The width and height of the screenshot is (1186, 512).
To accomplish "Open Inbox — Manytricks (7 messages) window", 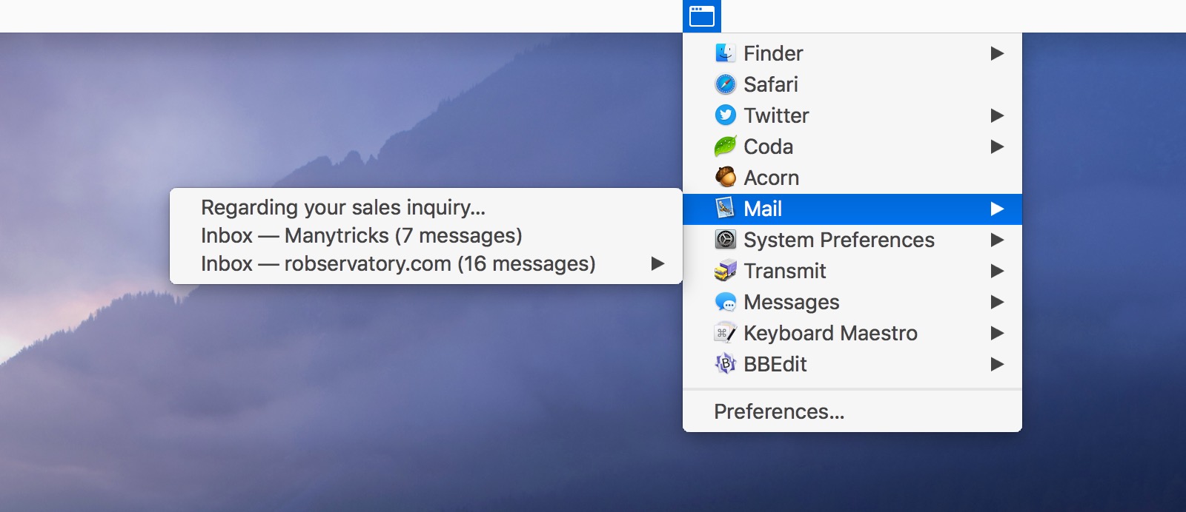I will [361, 235].
